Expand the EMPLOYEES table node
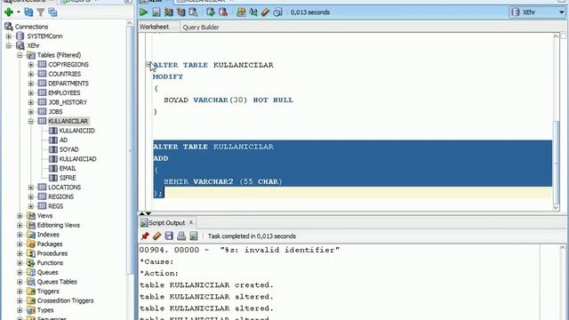 (31, 92)
